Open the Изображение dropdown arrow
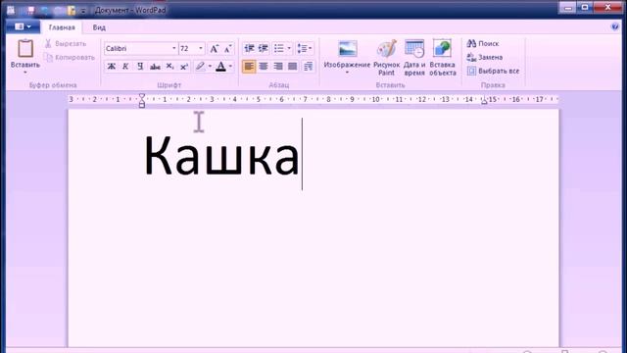The image size is (627, 353). coord(347,73)
